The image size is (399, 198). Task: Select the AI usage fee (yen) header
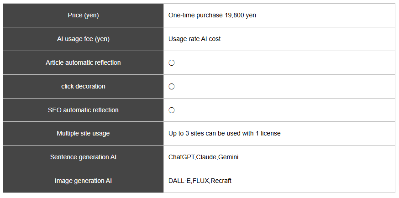(83, 39)
